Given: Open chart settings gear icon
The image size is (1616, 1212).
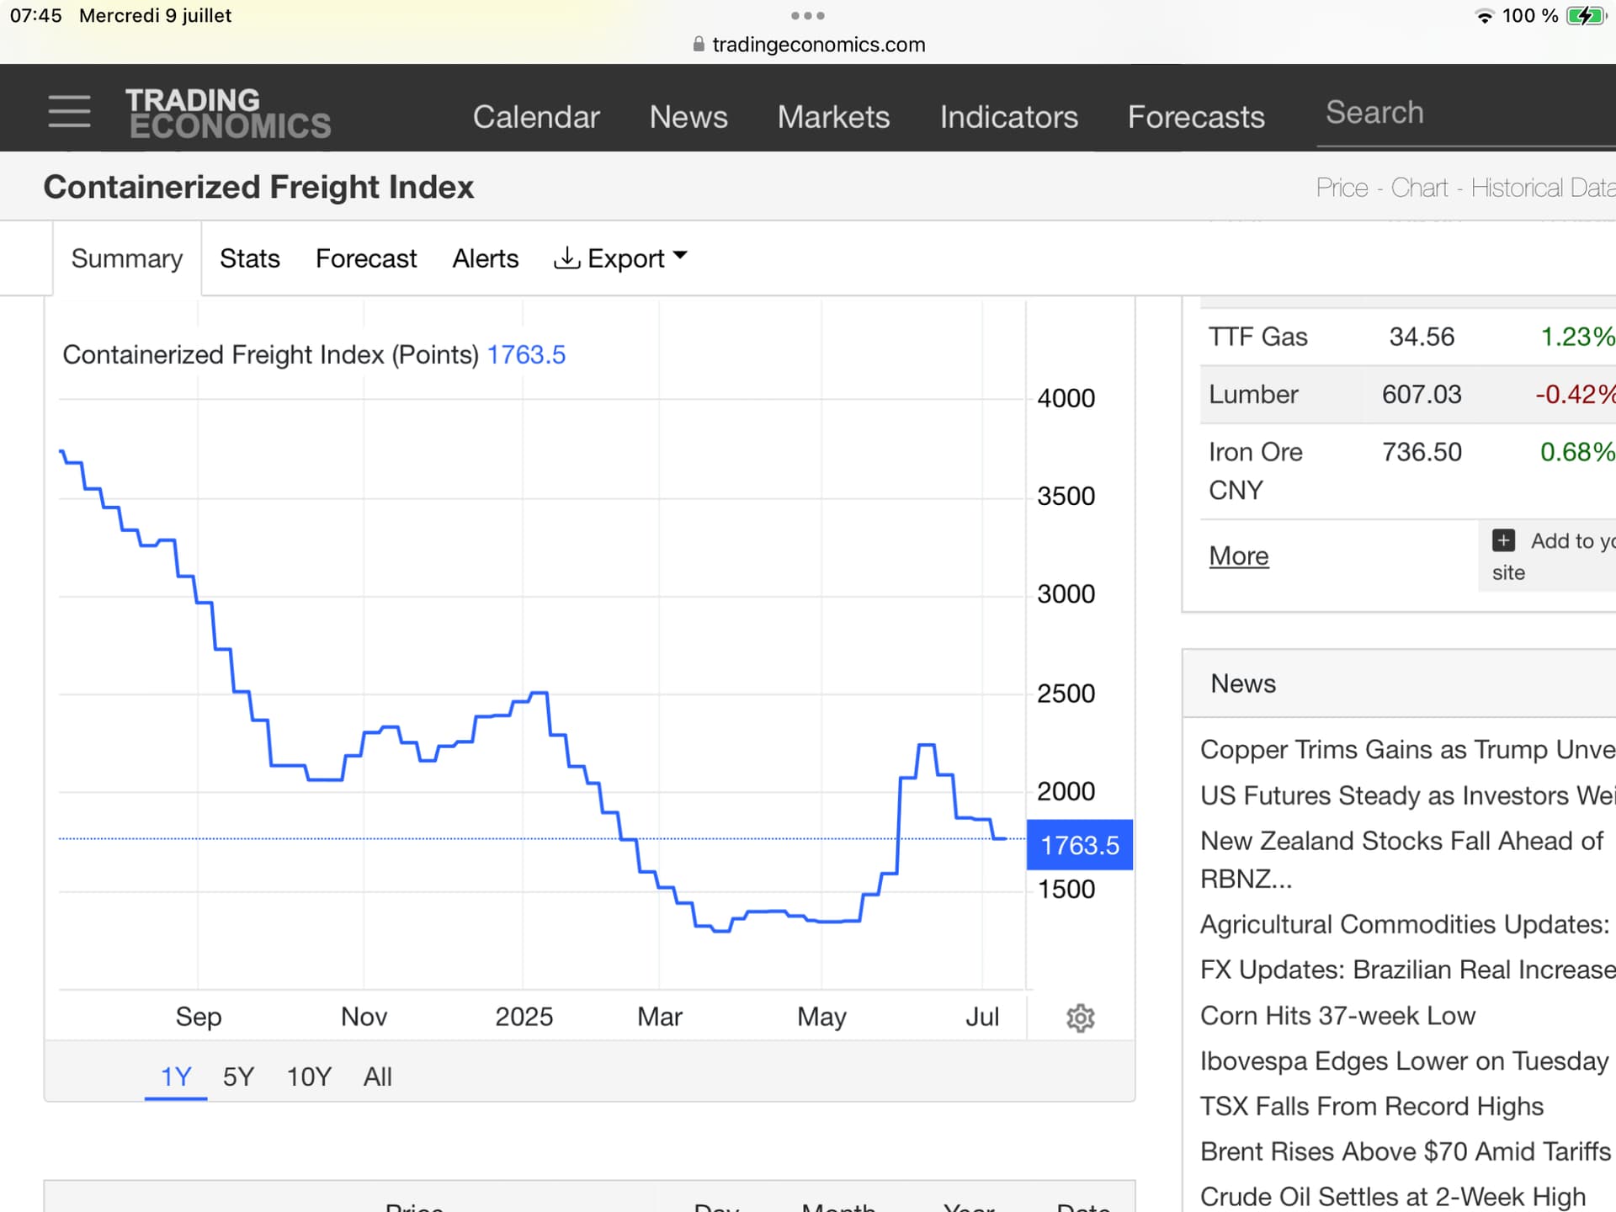Looking at the screenshot, I should pyautogui.click(x=1080, y=1018).
